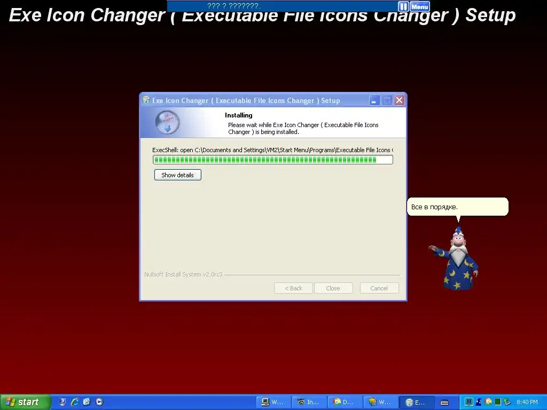Launch Windows Media Player from quick launch
The height and width of the screenshot is (410, 547).
point(99,402)
